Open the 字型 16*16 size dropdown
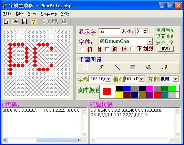Screen dimensions: 184x145 coord(108,79)
